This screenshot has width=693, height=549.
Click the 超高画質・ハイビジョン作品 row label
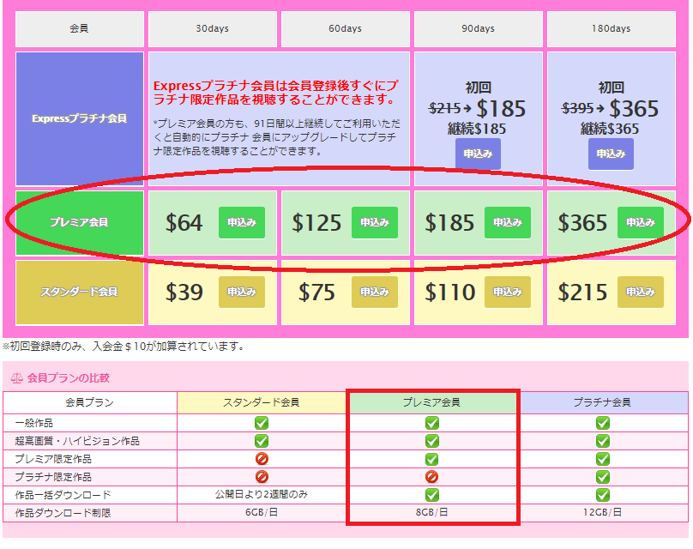[x=77, y=441]
